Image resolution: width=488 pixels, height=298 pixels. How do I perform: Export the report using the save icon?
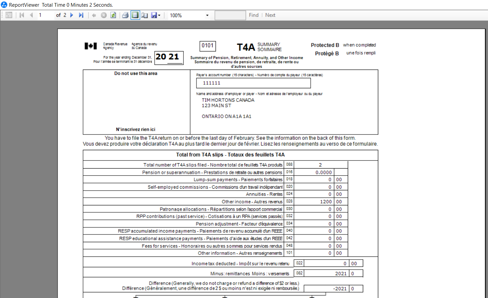coord(153,15)
